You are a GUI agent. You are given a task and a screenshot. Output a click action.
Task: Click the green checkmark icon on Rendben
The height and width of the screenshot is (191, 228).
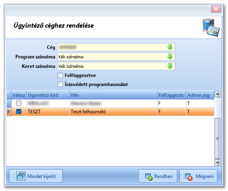(149, 177)
